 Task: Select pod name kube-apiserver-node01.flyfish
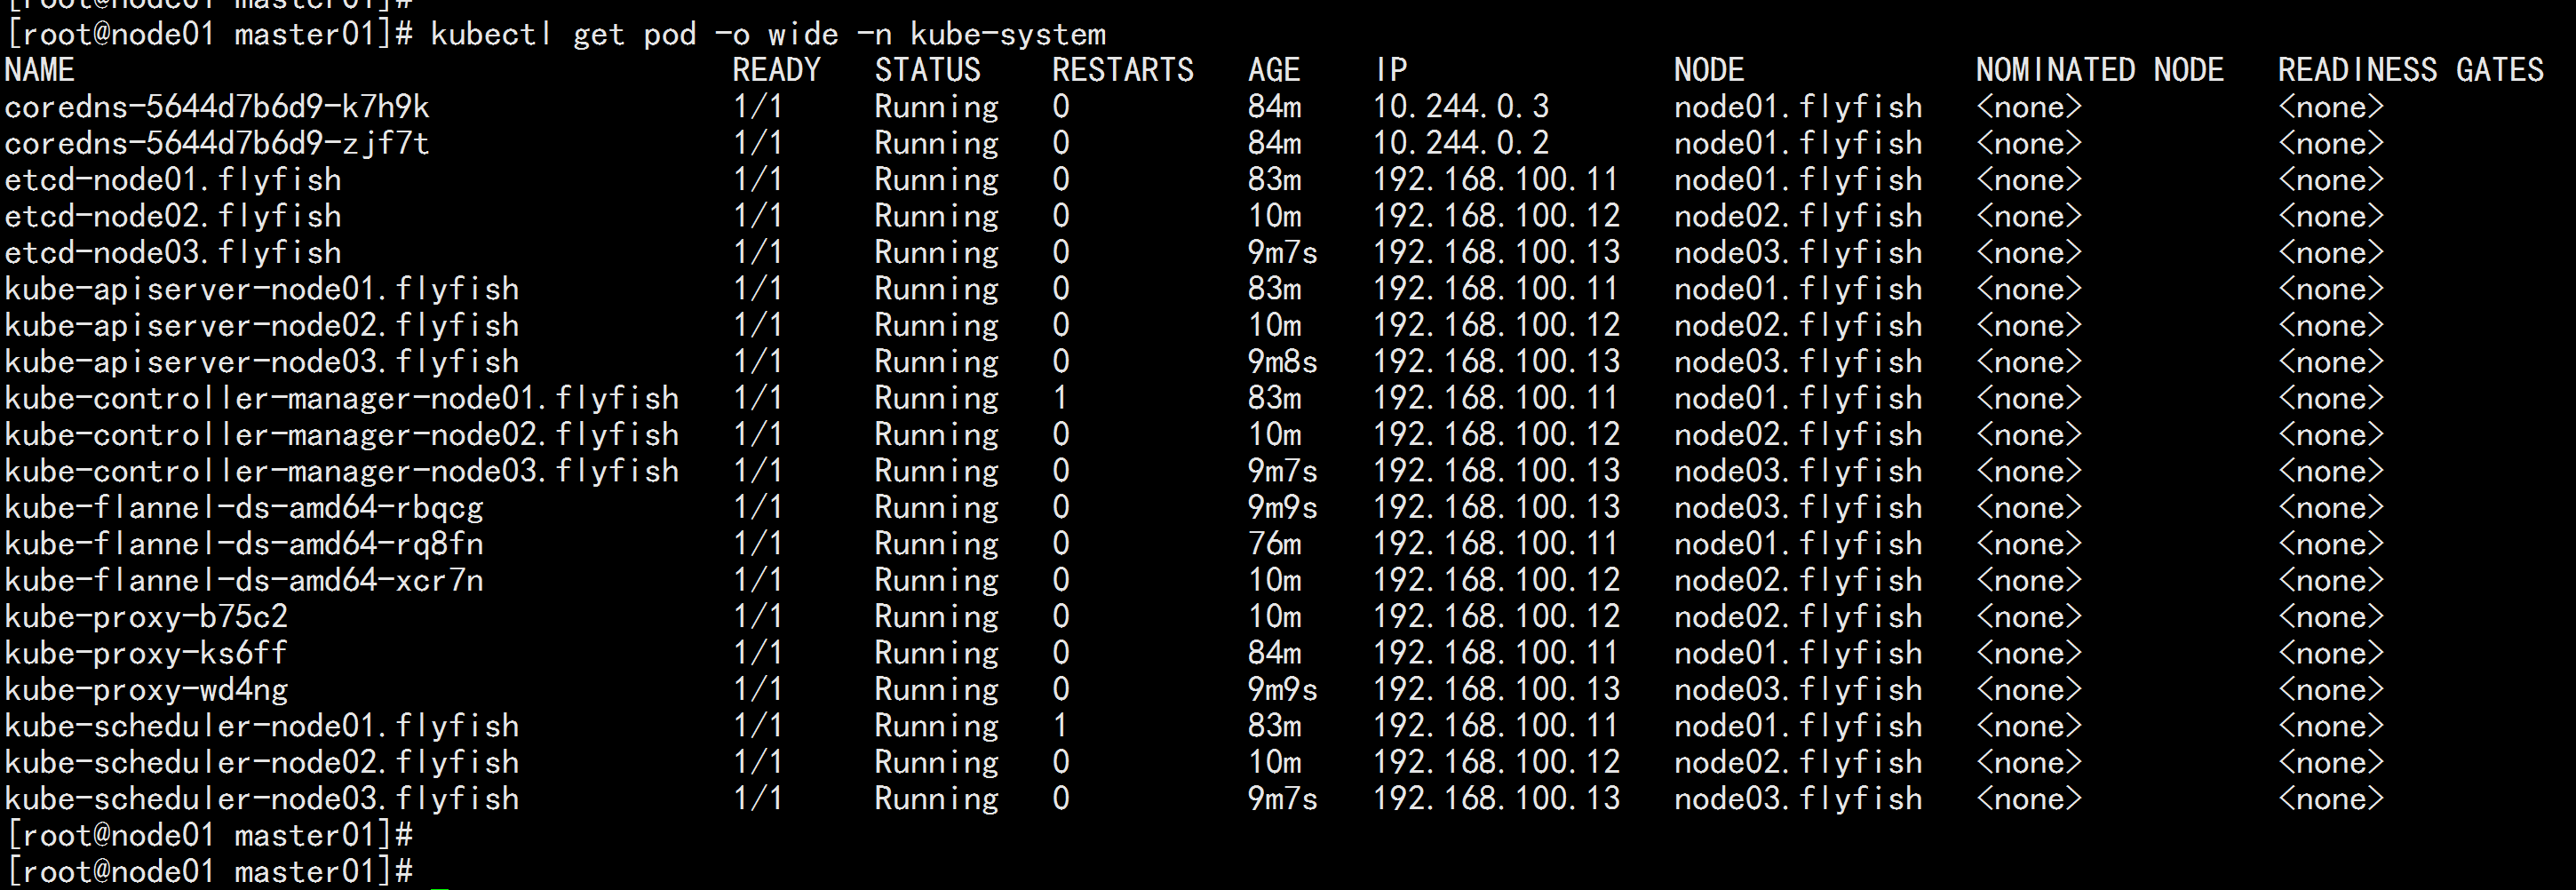[262, 289]
